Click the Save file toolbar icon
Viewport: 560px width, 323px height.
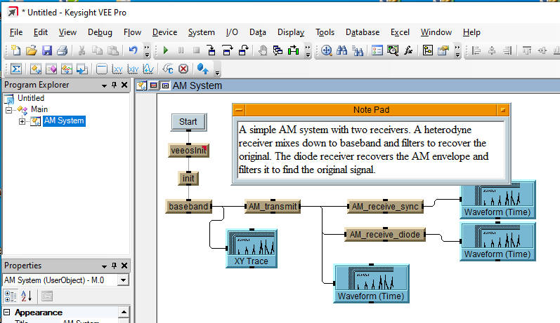[47, 50]
